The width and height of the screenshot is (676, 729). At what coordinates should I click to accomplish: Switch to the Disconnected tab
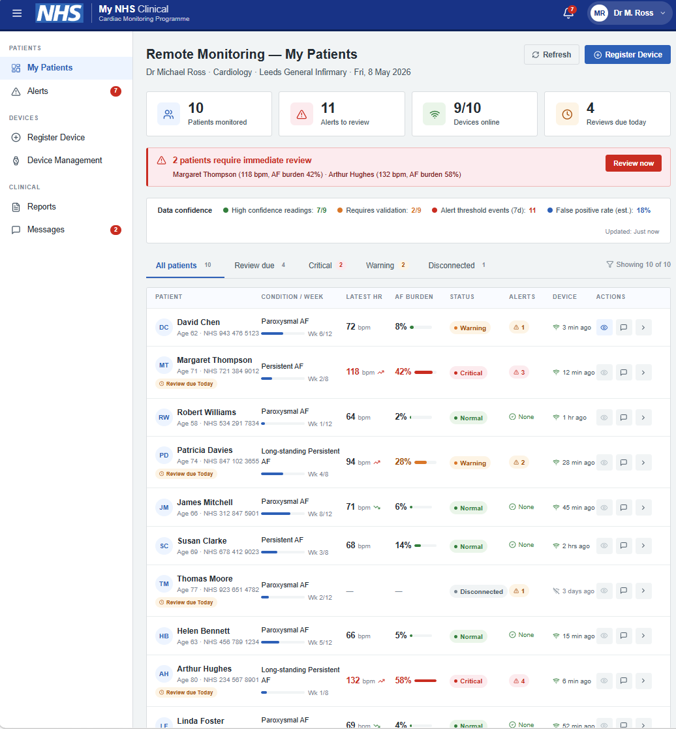click(x=457, y=266)
